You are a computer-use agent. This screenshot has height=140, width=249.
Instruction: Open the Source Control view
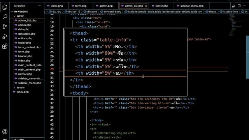point(5,26)
